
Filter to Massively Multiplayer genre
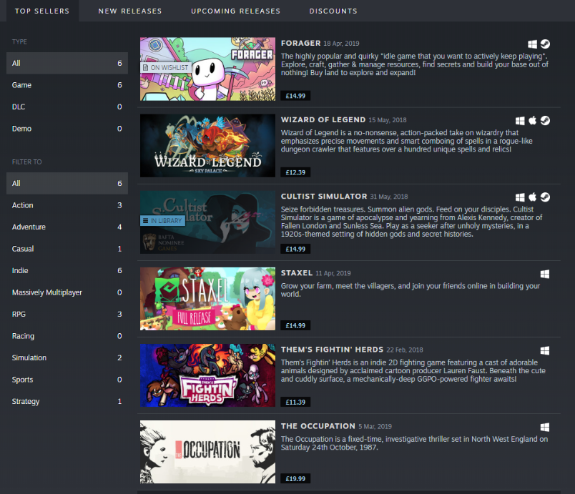[67, 292]
